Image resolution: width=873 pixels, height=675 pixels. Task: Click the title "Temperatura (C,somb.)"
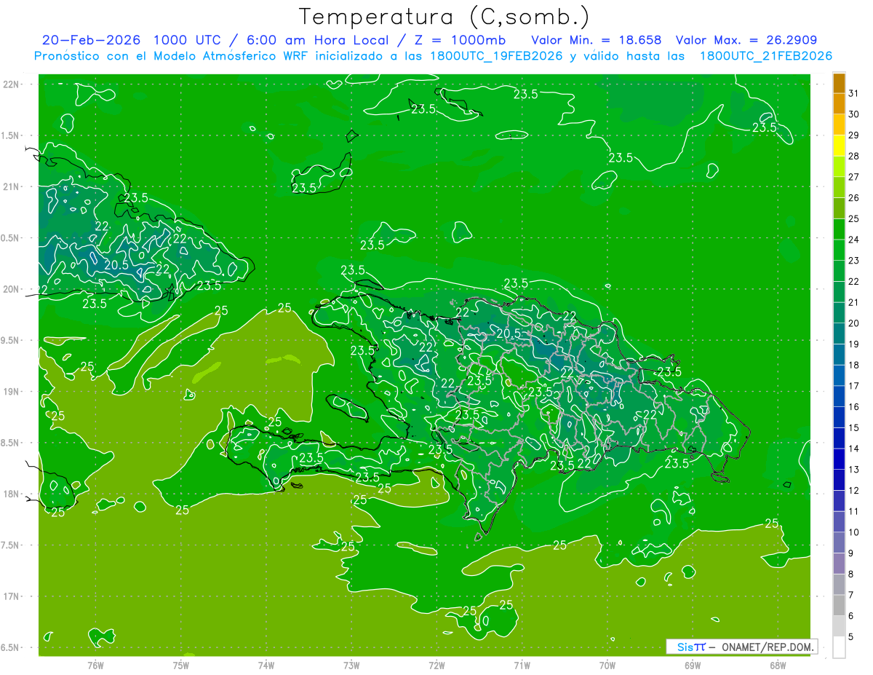pyautogui.click(x=445, y=17)
